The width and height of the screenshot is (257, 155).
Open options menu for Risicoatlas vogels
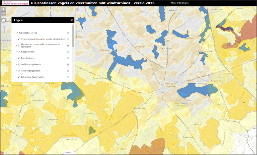point(68,33)
